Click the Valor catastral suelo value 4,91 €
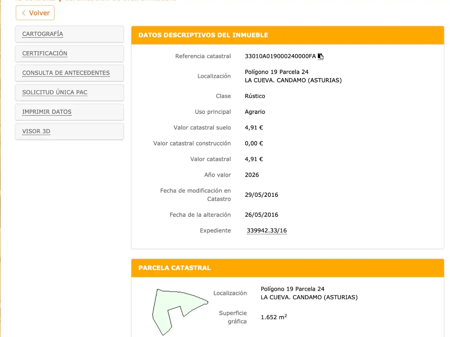The image size is (450, 337). pyautogui.click(x=254, y=128)
